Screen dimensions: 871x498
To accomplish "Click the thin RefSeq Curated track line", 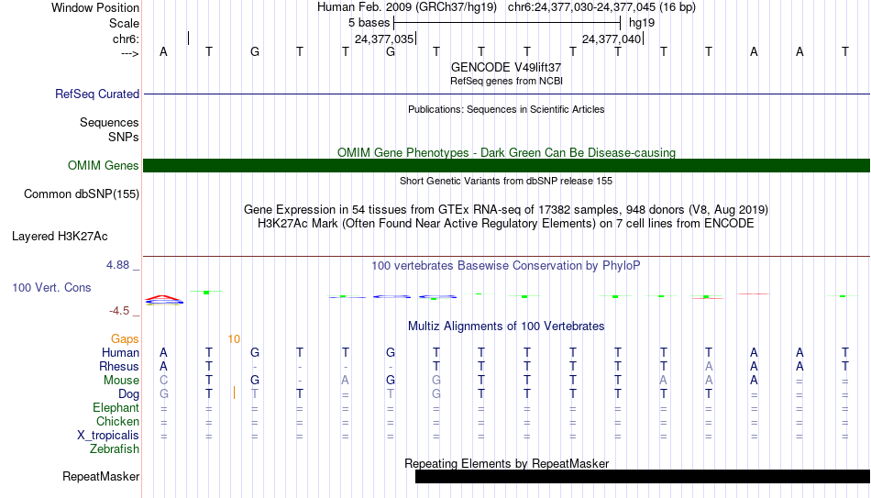I will click(x=506, y=94).
